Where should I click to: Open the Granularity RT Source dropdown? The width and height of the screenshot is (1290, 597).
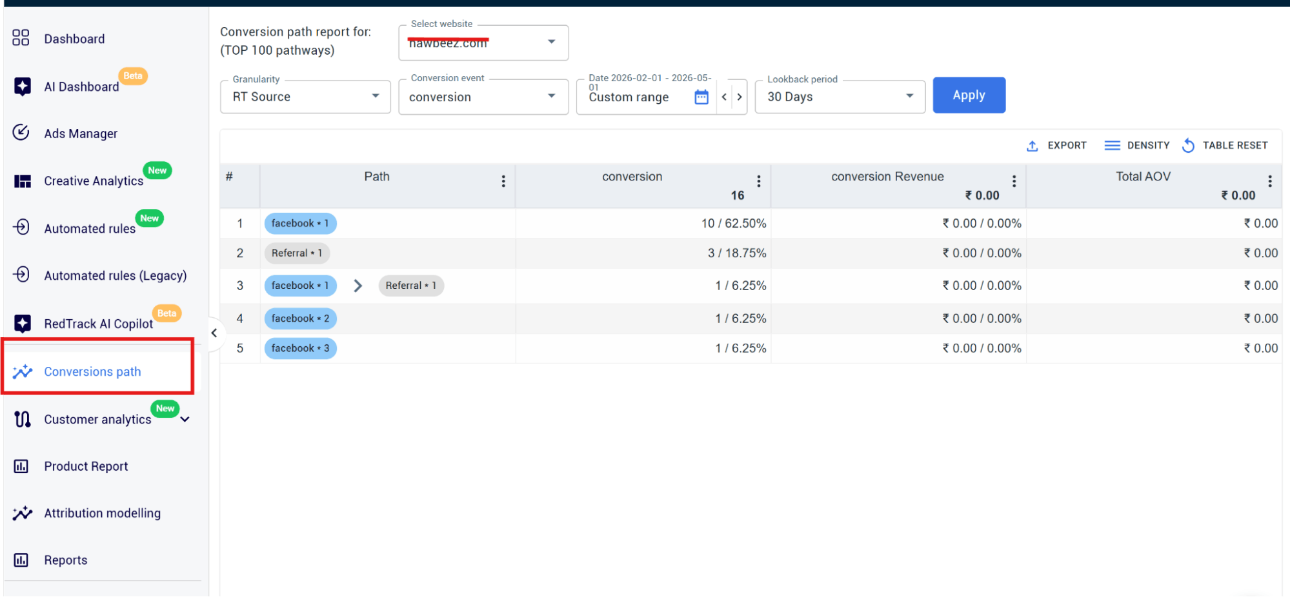tap(305, 97)
